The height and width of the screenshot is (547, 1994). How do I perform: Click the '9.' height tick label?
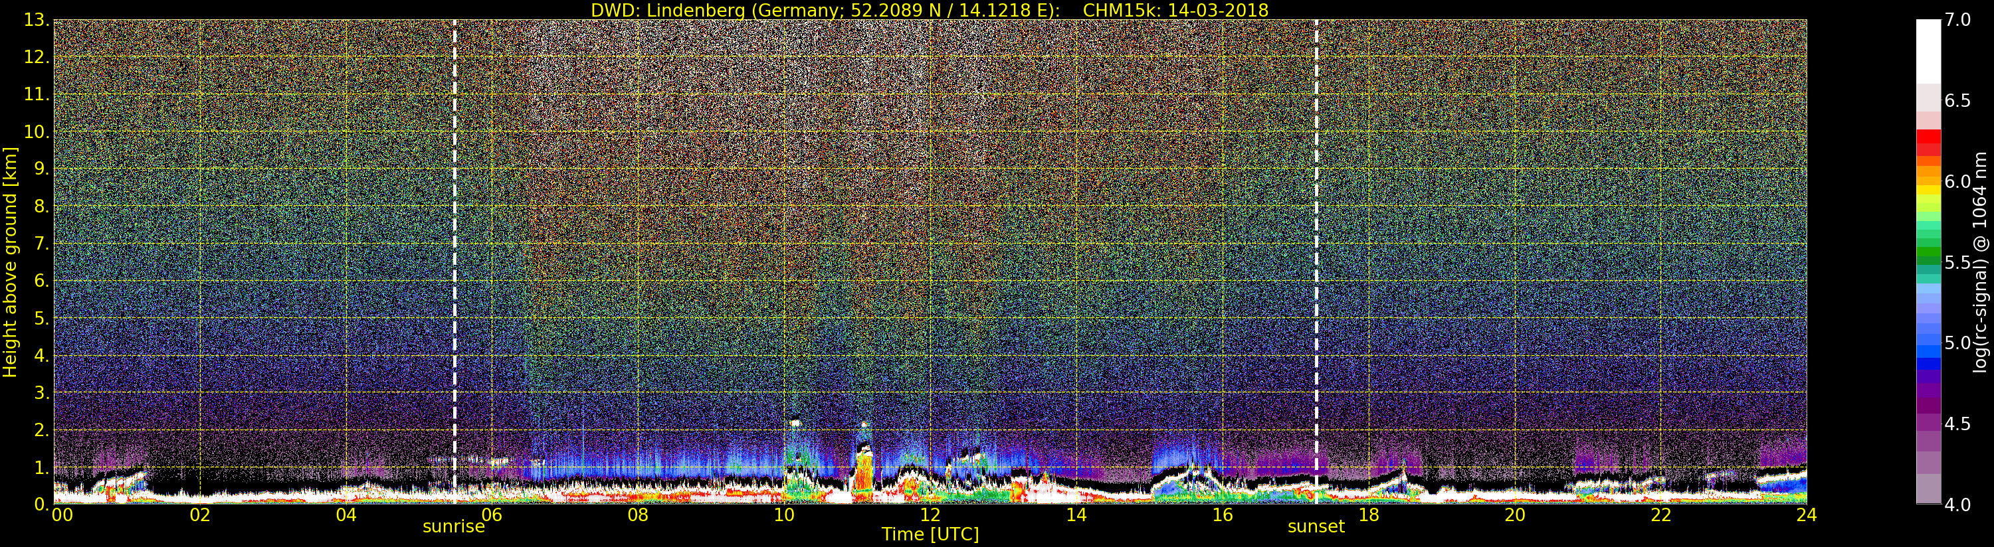pyautogui.click(x=41, y=169)
